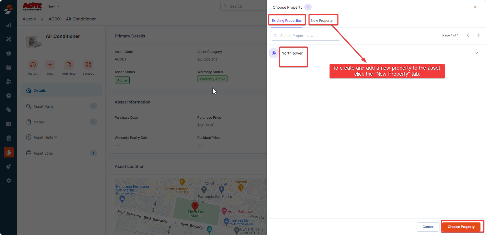Open the clock sidebar icon
Screen dimensions: 486x235
[9, 96]
